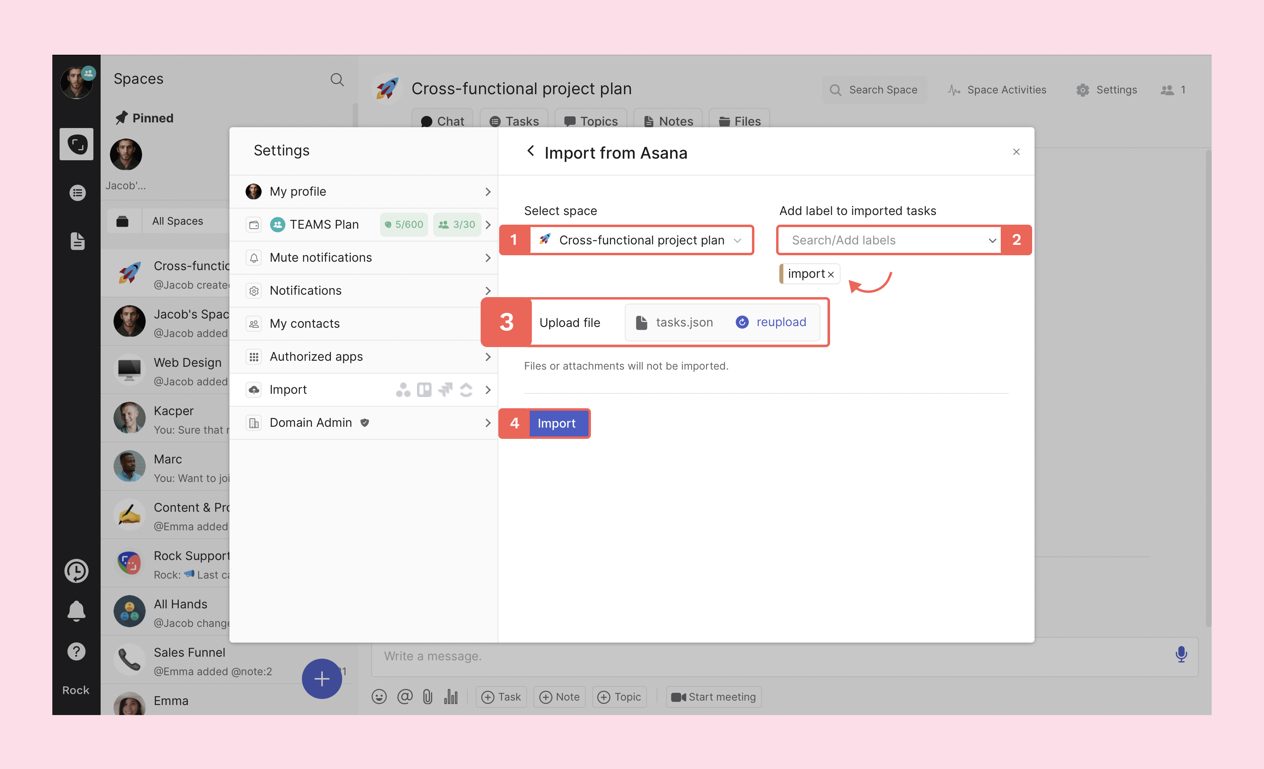Screen dimensions: 1264x769
Task: Open the poll chart icon
Action: point(450,697)
